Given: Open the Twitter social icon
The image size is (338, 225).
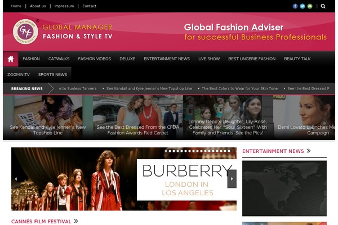Looking at the screenshot, I should [302, 6].
